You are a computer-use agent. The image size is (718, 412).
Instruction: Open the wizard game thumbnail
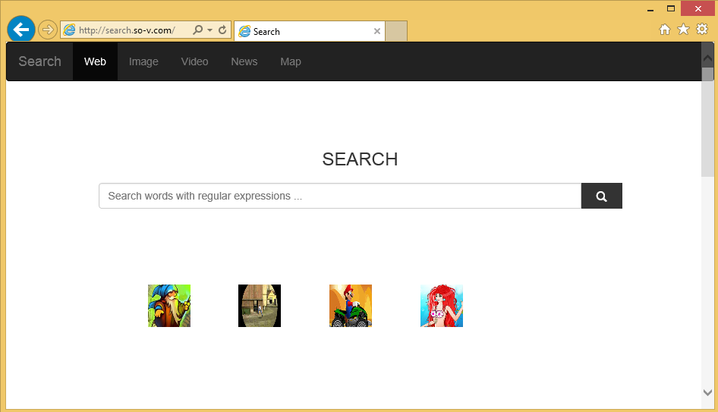click(168, 306)
